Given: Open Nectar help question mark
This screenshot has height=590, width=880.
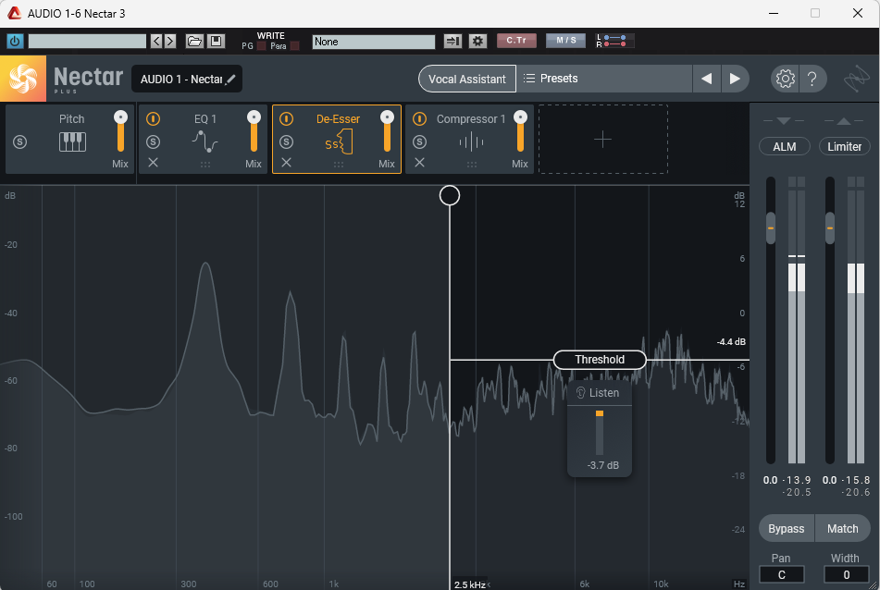Looking at the screenshot, I should click(812, 80).
